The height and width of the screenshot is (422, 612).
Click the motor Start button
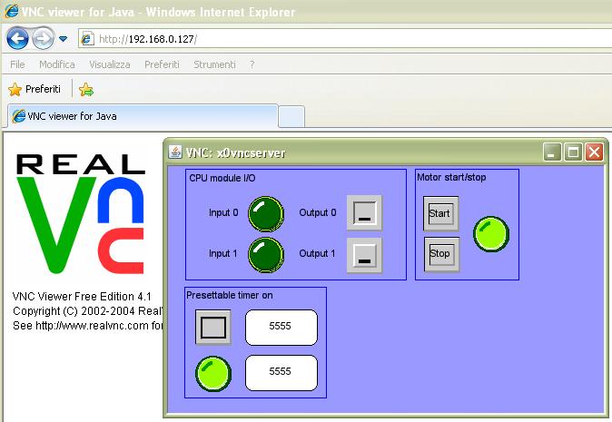[441, 214]
